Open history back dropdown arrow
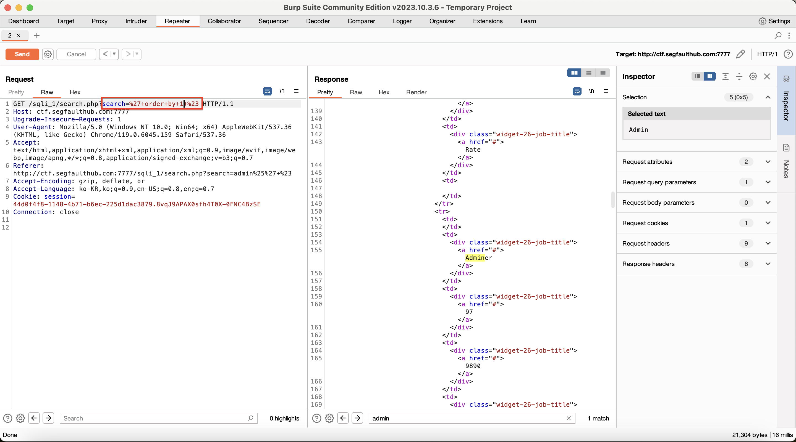796x442 pixels. 114,54
